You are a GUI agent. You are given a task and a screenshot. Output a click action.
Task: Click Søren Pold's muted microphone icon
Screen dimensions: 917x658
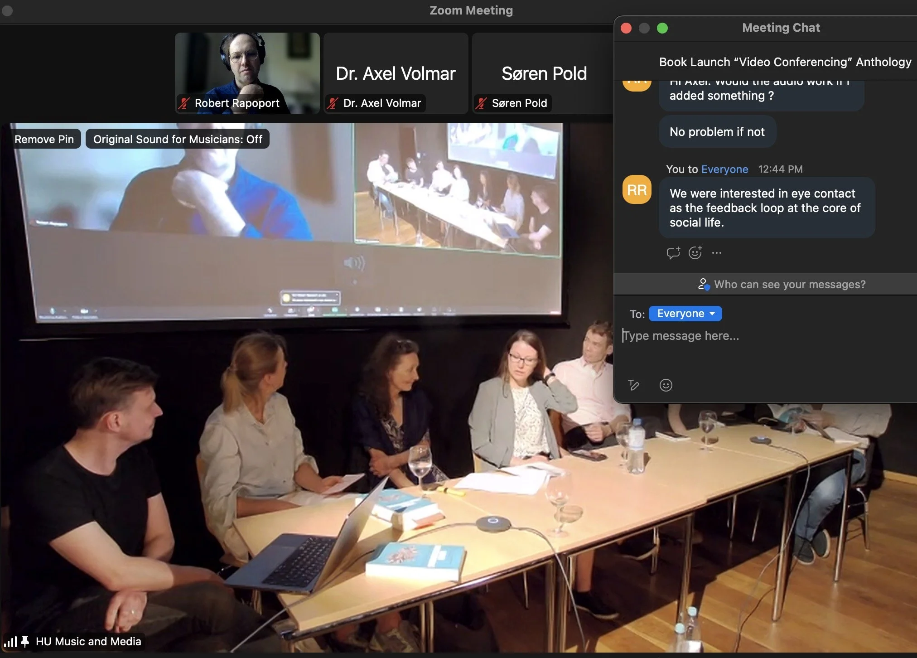click(x=481, y=103)
